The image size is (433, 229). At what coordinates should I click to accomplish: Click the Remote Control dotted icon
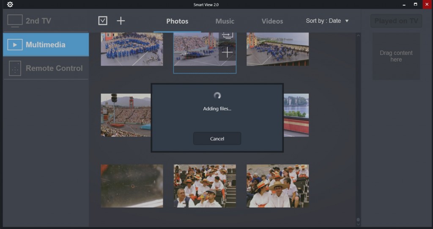pyautogui.click(x=15, y=68)
